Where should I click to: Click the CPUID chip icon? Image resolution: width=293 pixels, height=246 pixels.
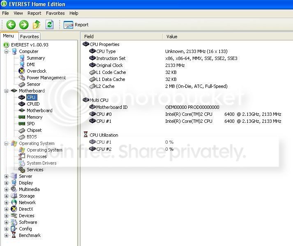pos(22,104)
